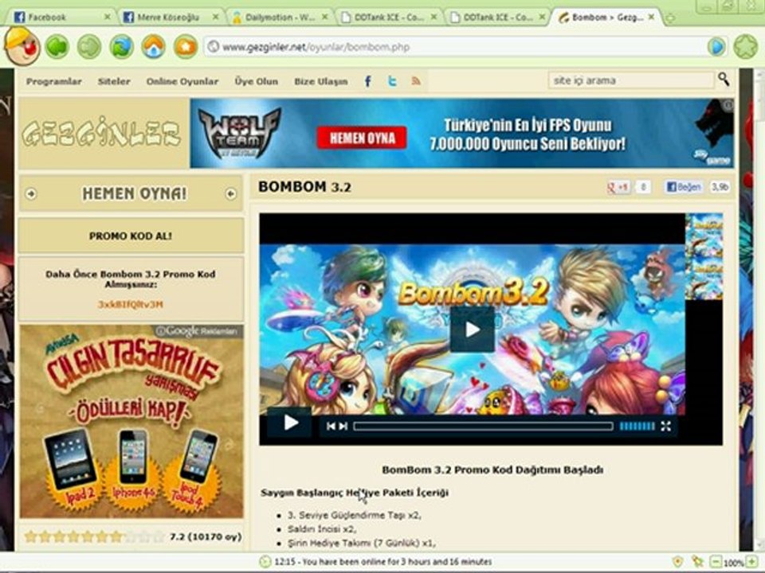Open the Programlar menu
The height and width of the screenshot is (573, 765).
(x=53, y=81)
